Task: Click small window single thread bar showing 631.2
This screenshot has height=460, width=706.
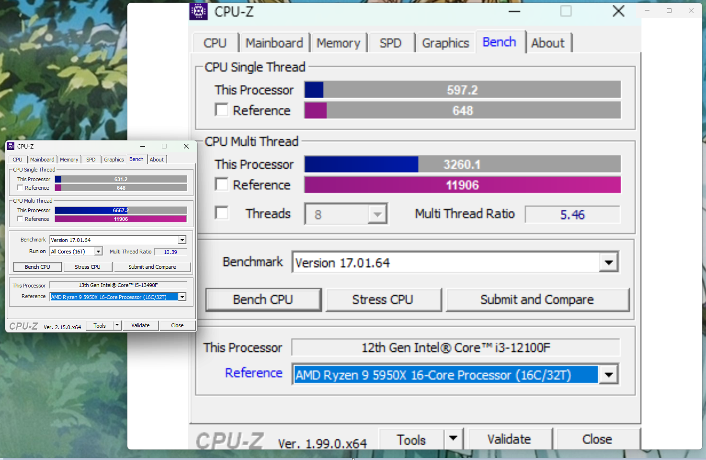Action: (x=121, y=179)
